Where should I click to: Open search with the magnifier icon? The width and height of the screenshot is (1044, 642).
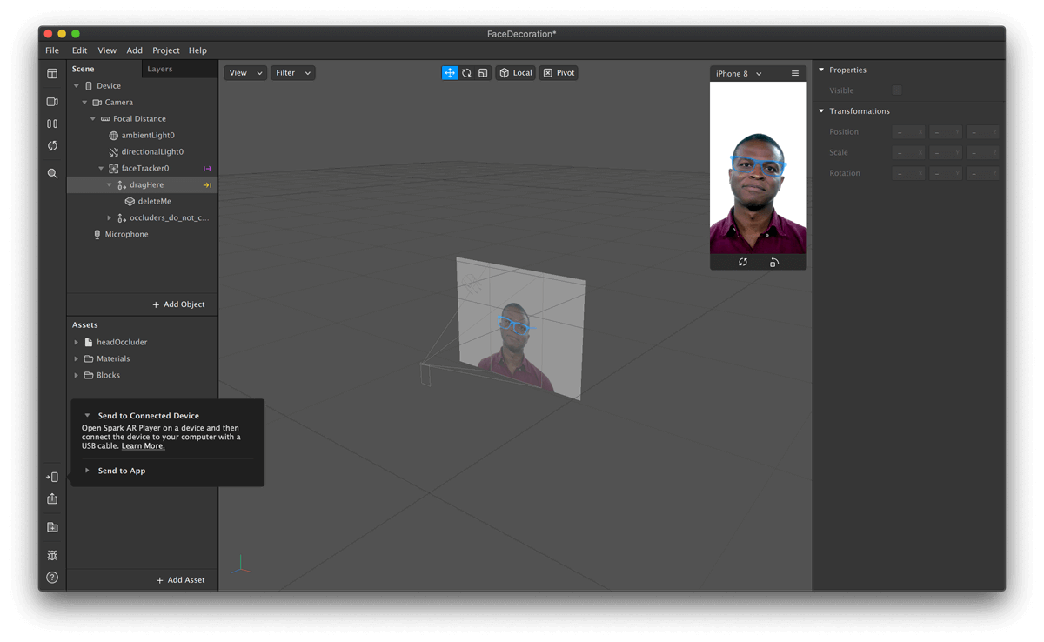point(52,173)
